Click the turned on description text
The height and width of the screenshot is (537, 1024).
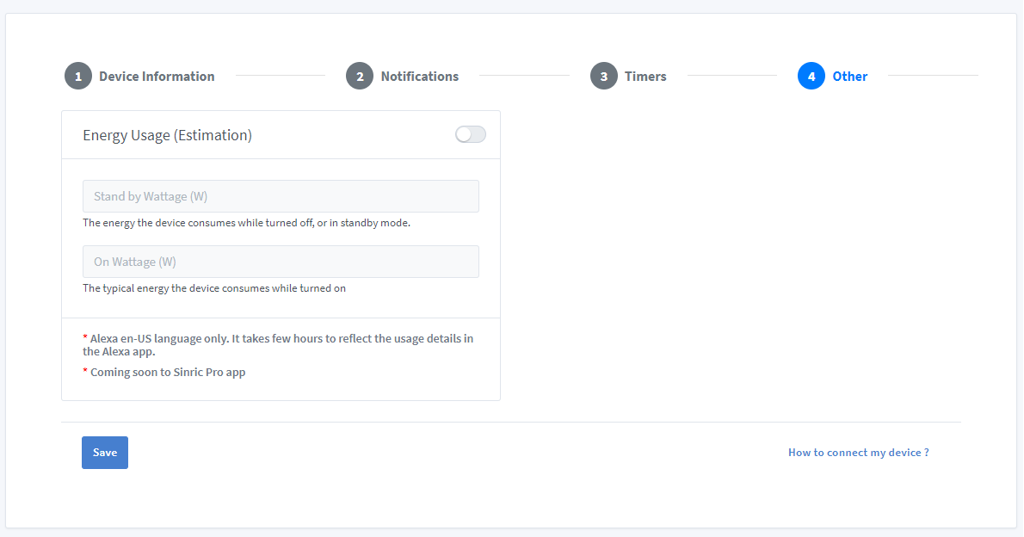[x=214, y=288]
